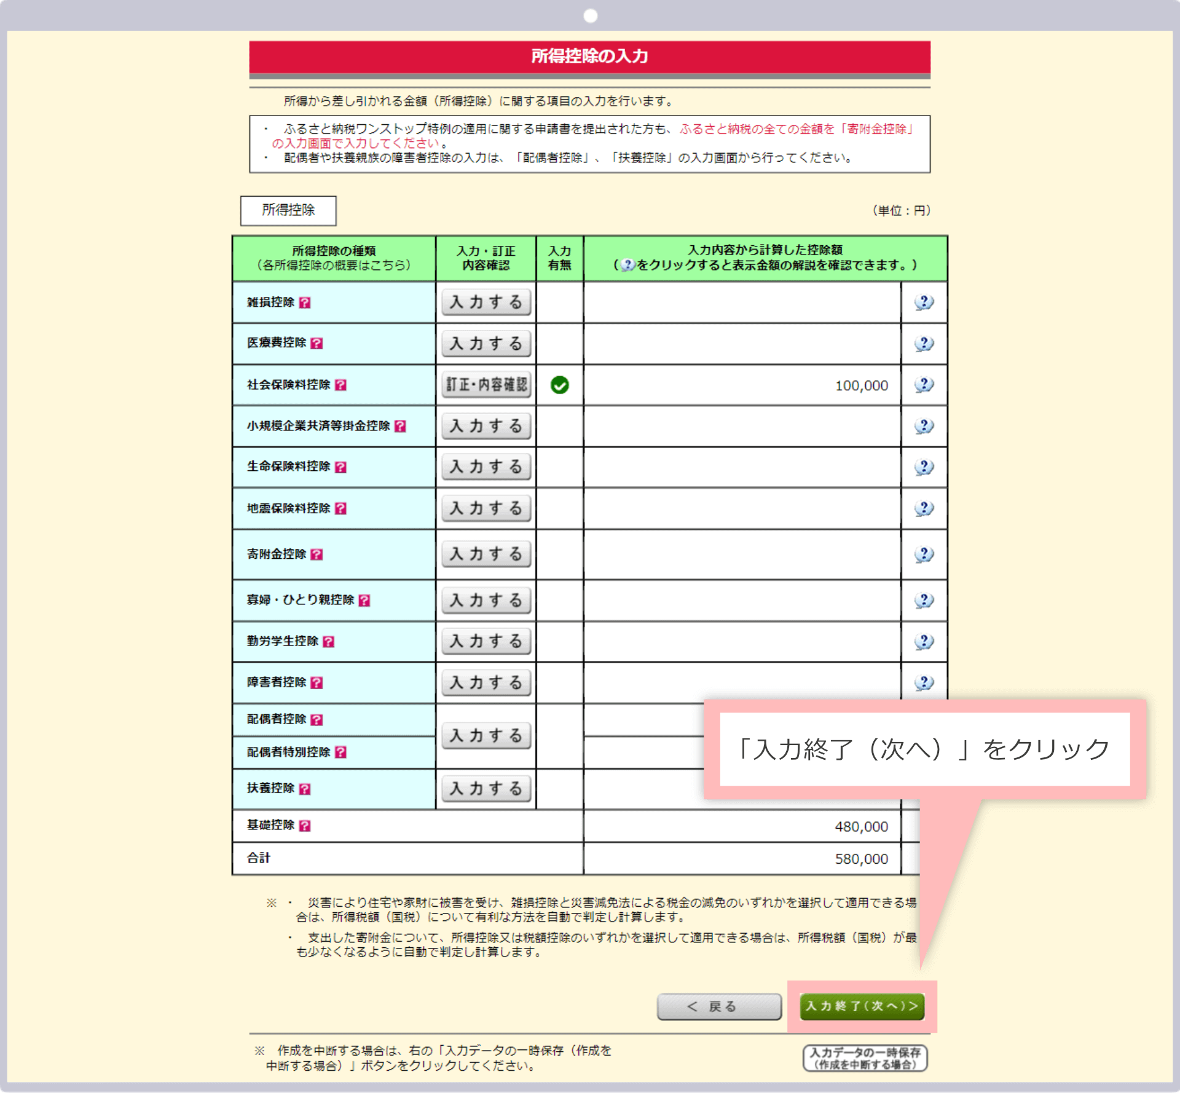Viewport: 1180px width, 1093px height.
Task: Click the help icon next to 寄附金控除
Action: tap(315, 554)
